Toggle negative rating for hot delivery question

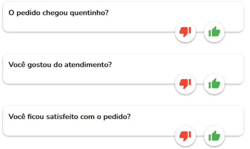(x=185, y=32)
